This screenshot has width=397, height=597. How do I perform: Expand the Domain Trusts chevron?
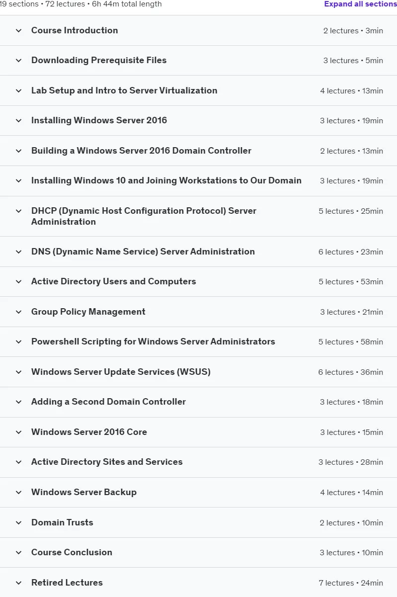tap(19, 522)
